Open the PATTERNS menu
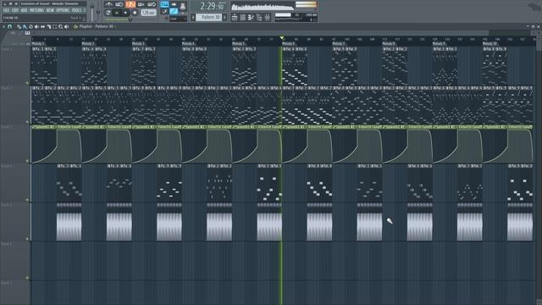 (x=36, y=10)
